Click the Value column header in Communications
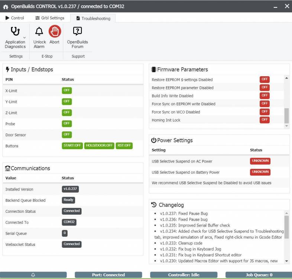Screen dimensions: 292x279 [11, 178]
